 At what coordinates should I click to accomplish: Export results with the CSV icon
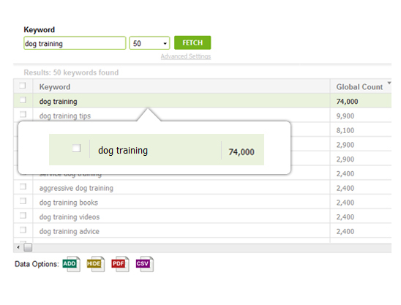145,264
